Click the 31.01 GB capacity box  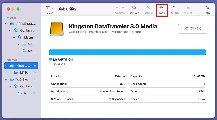click(192, 29)
